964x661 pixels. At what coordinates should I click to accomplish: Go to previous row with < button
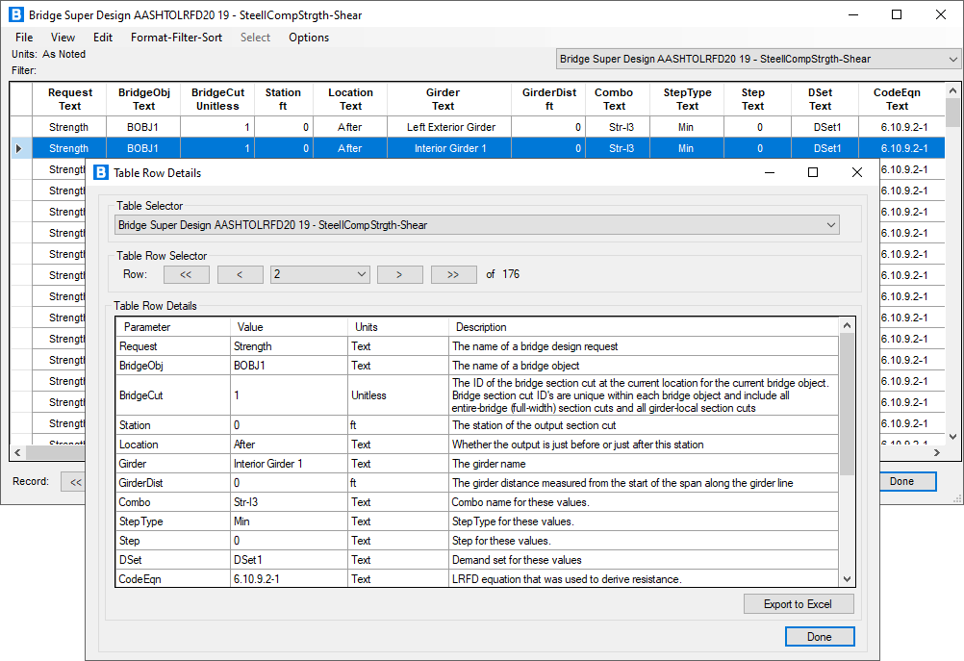coord(241,274)
